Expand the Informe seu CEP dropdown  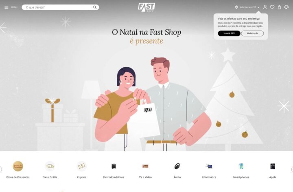[249, 7]
